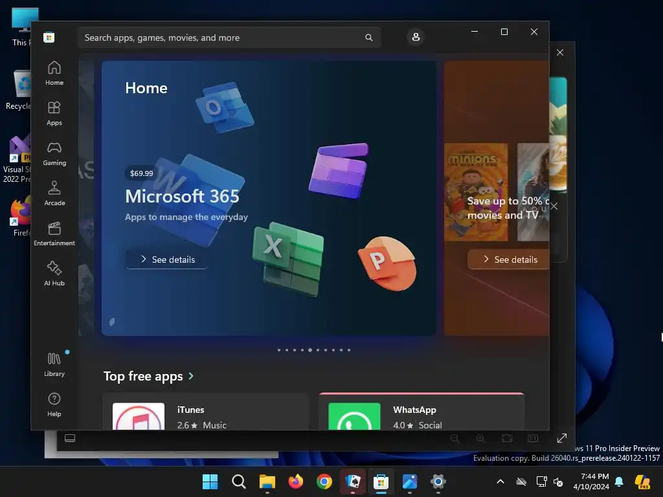Open taskbar Search

tap(239, 481)
